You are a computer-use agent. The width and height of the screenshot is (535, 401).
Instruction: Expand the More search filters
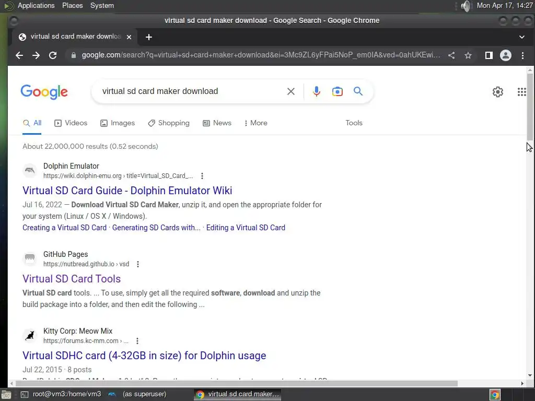(256, 123)
